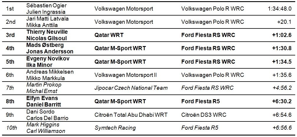This screenshot has width=297, height=137.
Task: Click the Symtech Racing team cell
Action: coord(115,128)
